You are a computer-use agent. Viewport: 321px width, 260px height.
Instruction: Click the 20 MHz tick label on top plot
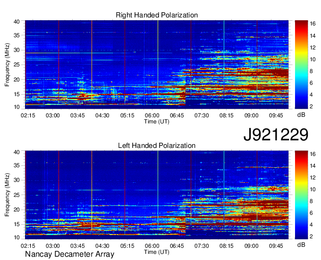point(17,80)
